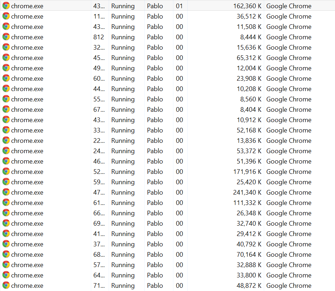Click the Chrome icon in the 10,912 K row
Viewport: 335px width, 291px height.
(x=6, y=120)
